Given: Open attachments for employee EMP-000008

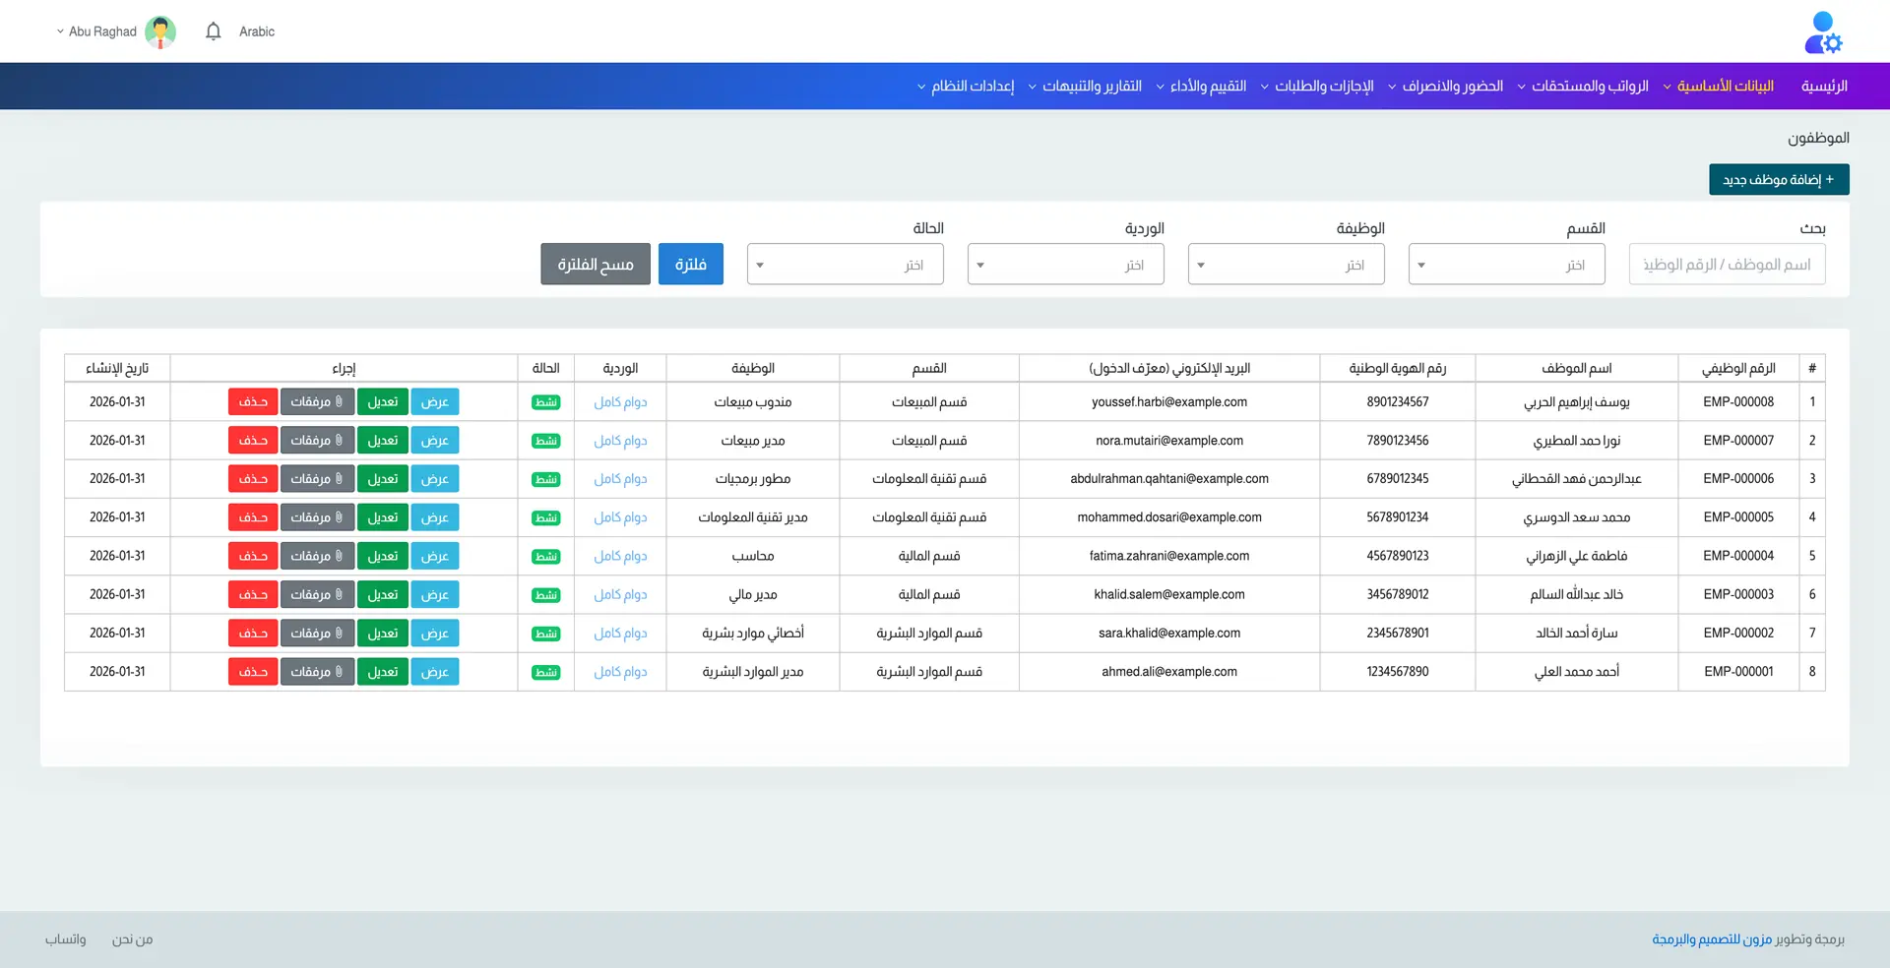Looking at the screenshot, I should [316, 401].
